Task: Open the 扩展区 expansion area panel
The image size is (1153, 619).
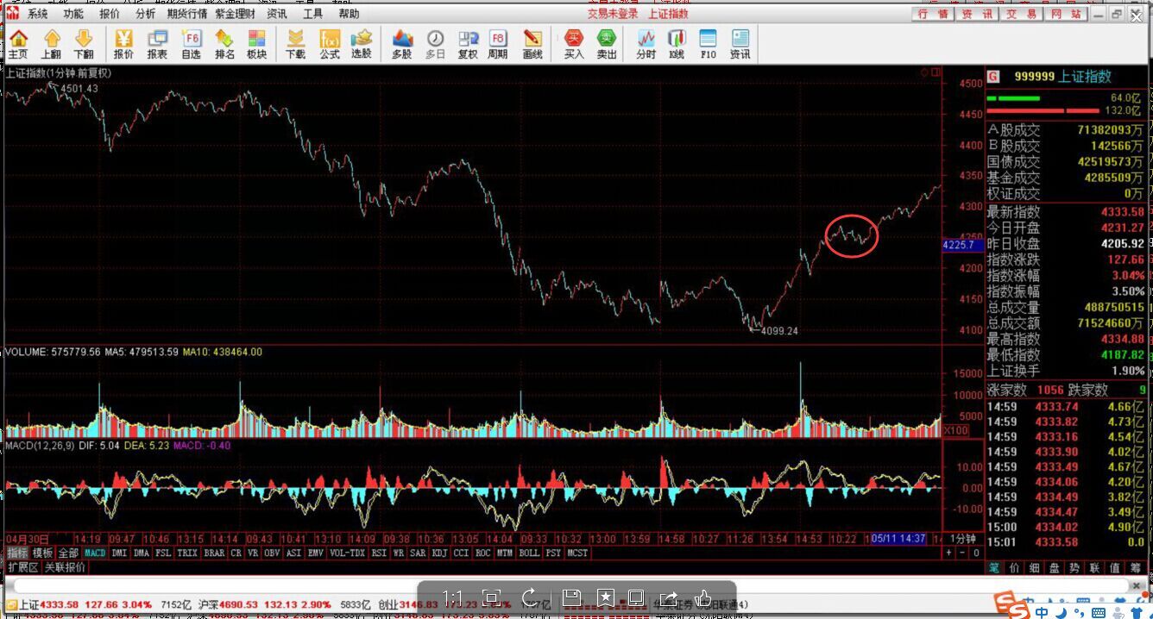Action: tap(23, 567)
